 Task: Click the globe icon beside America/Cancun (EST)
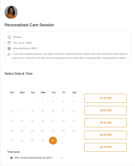(9, 49)
